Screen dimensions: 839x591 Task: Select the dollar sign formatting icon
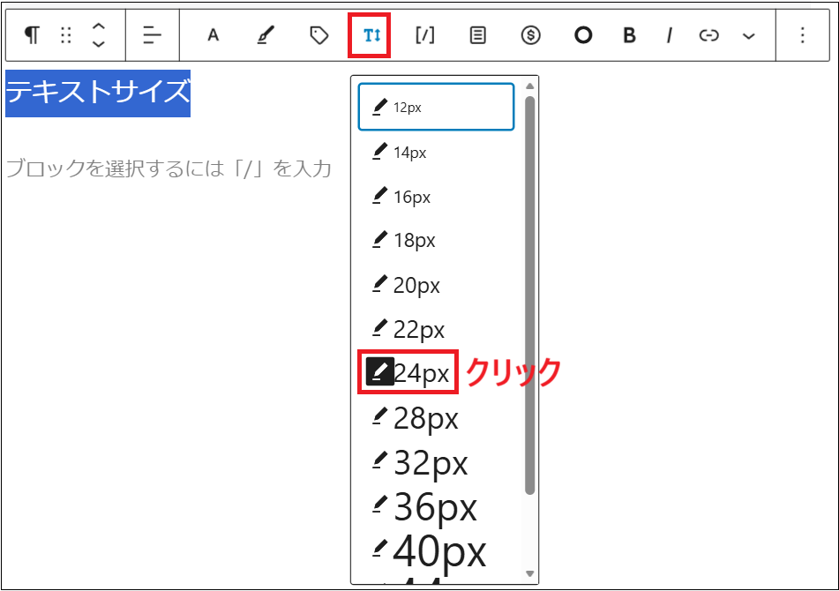[x=531, y=35]
